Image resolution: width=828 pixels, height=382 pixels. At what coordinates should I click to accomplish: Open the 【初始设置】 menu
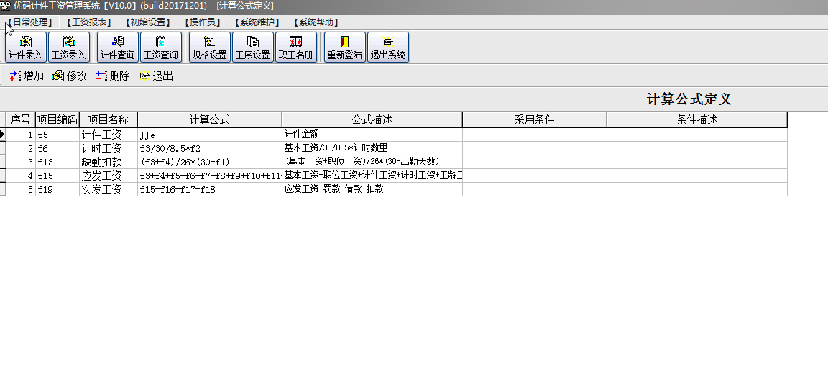[148, 22]
